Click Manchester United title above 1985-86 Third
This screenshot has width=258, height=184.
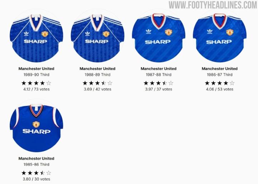36,159
